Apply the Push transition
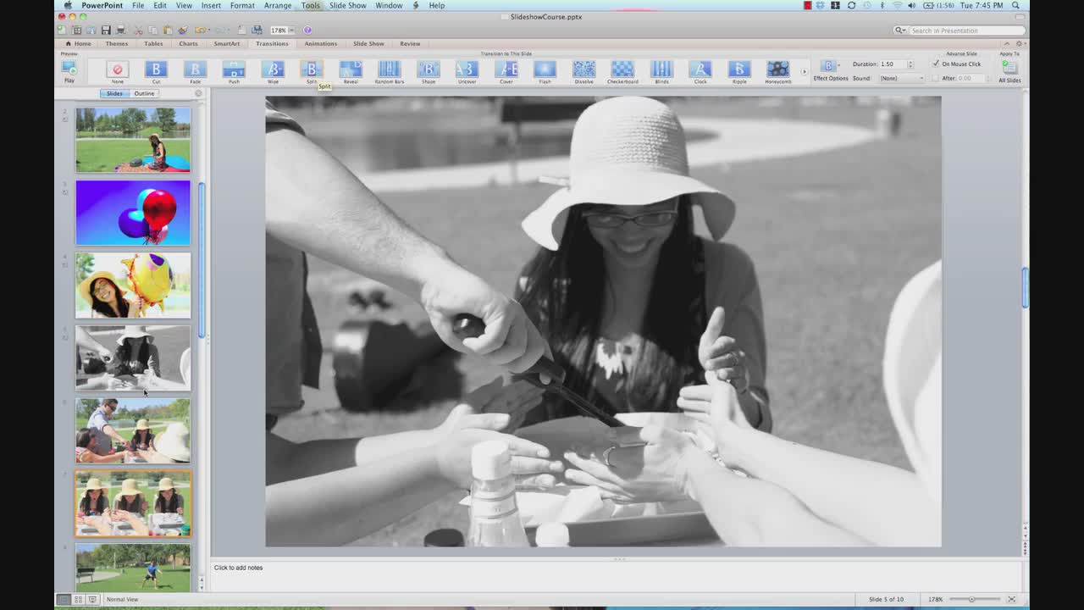1084x610 pixels. (234, 72)
